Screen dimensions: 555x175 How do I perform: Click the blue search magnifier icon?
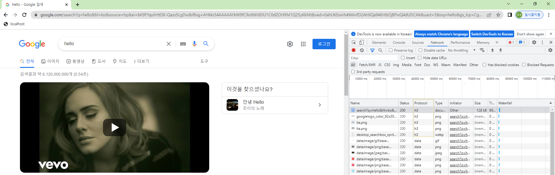click(x=206, y=44)
